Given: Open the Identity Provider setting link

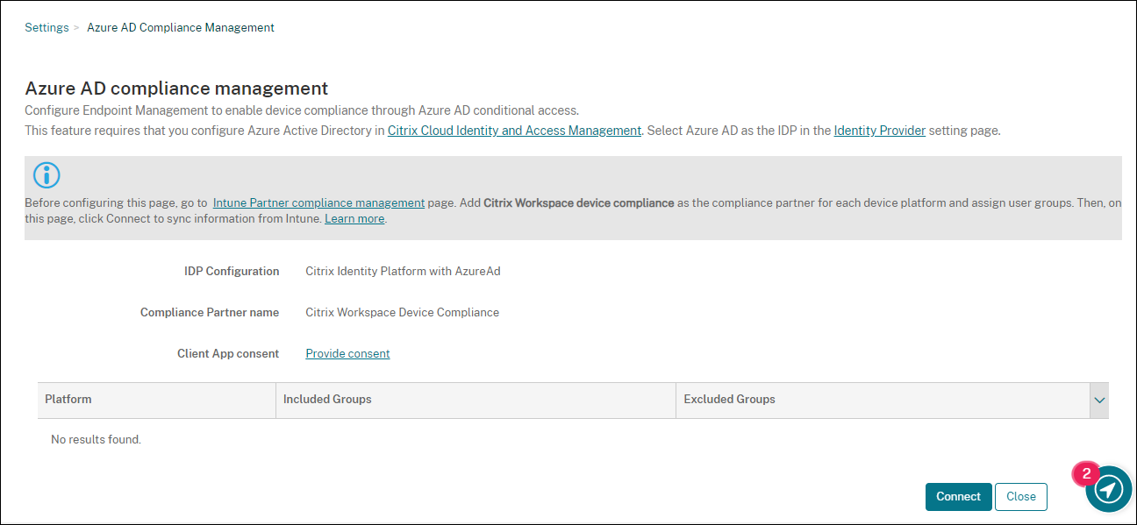Looking at the screenshot, I should (x=879, y=131).
